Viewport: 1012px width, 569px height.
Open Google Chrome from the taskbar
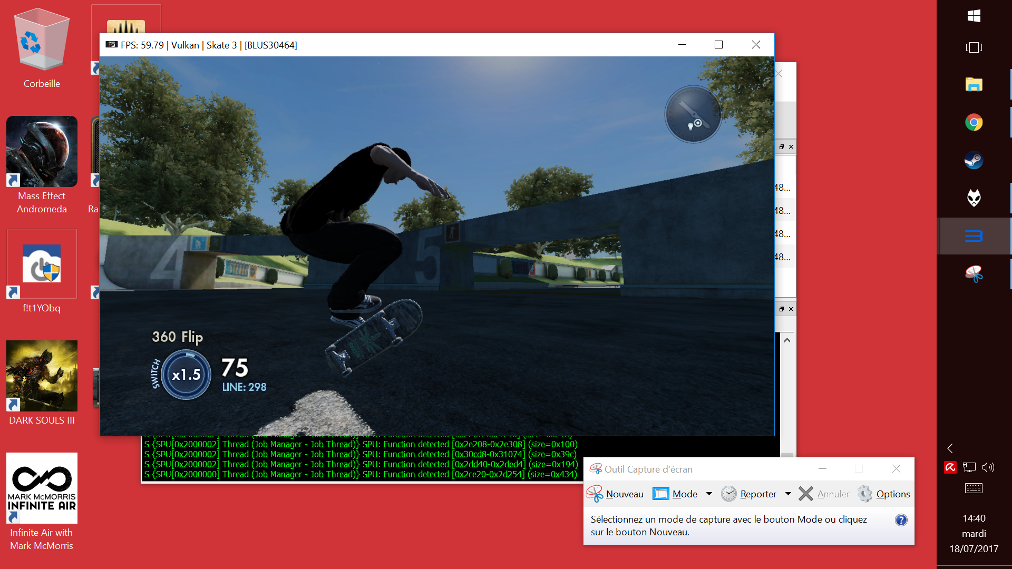pyautogui.click(x=974, y=122)
